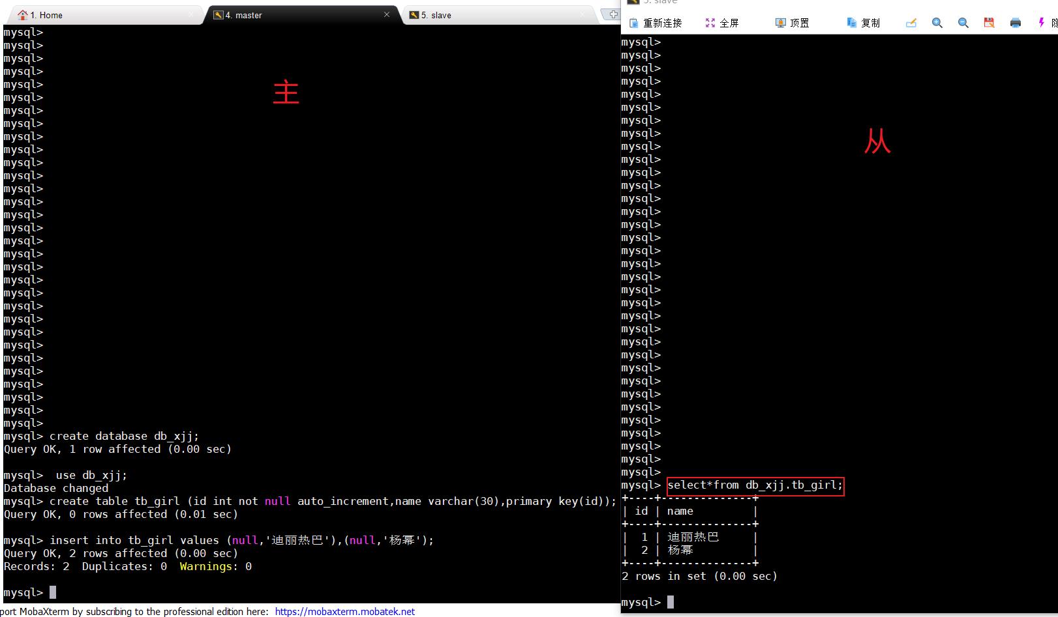Click the purple lightning bolt icon
Screen dimensions: 1058x617
[x=1041, y=23]
